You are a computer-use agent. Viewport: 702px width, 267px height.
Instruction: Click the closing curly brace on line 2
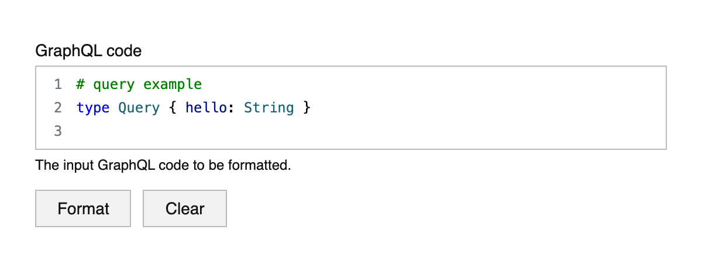click(x=307, y=108)
